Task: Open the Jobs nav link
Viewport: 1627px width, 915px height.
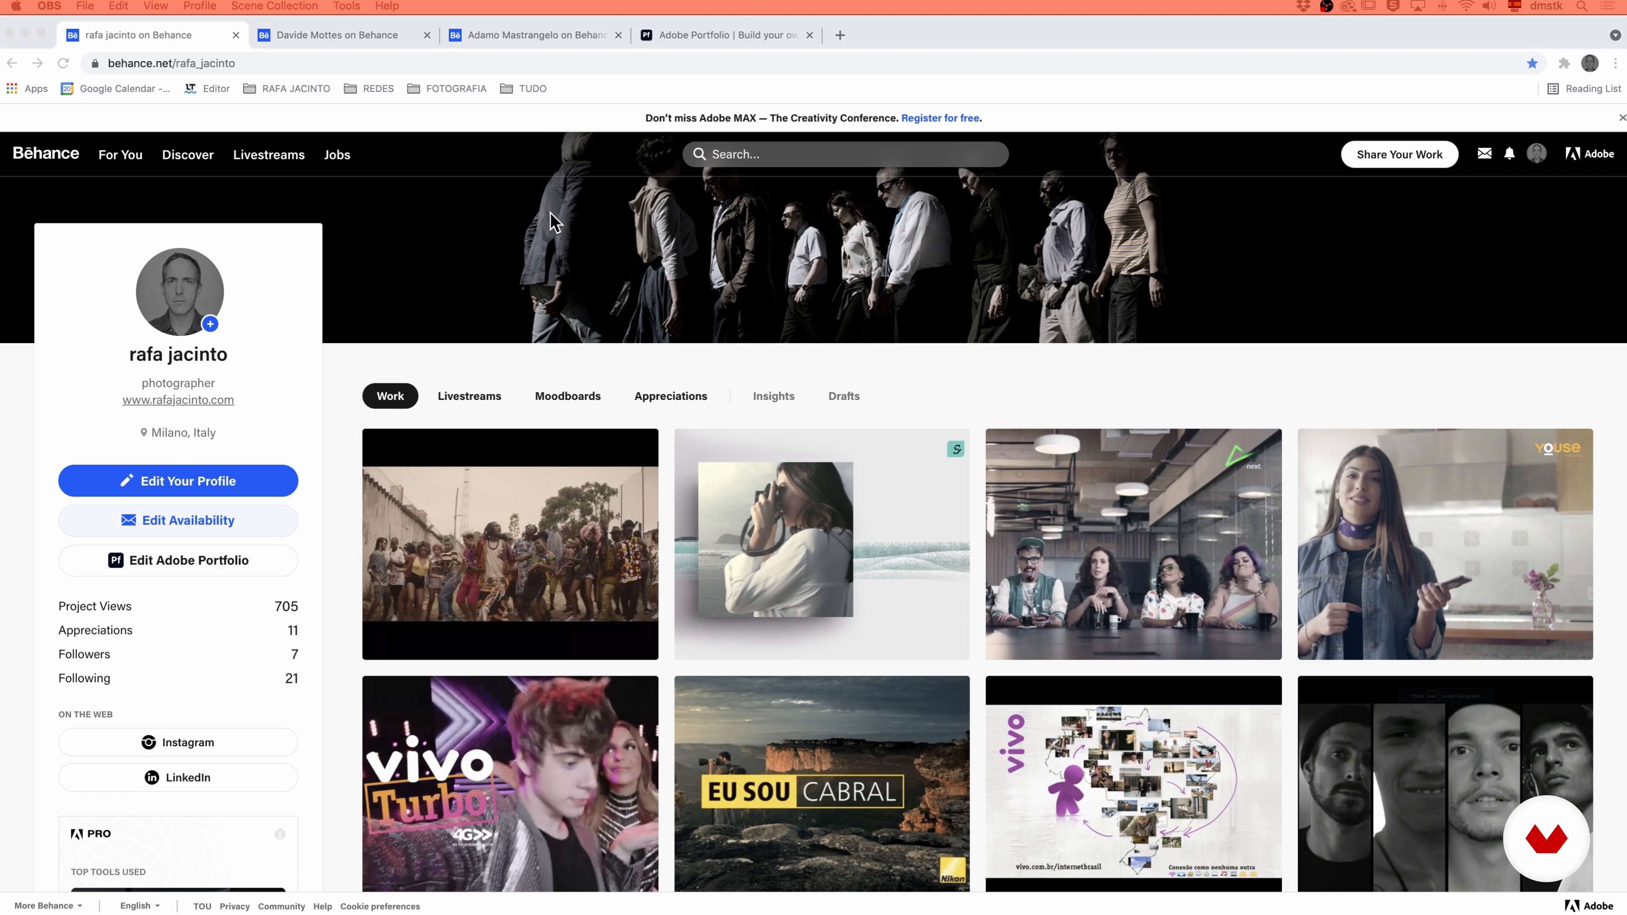Action: (337, 155)
